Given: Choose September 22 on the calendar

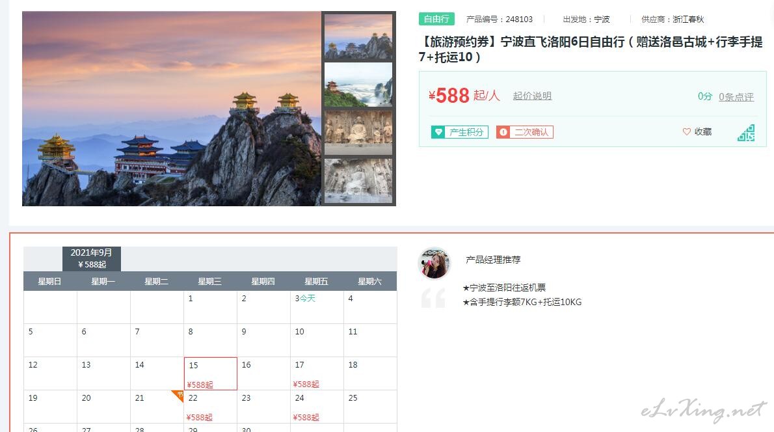Looking at the screenshot, I should (x=211, y=407).
